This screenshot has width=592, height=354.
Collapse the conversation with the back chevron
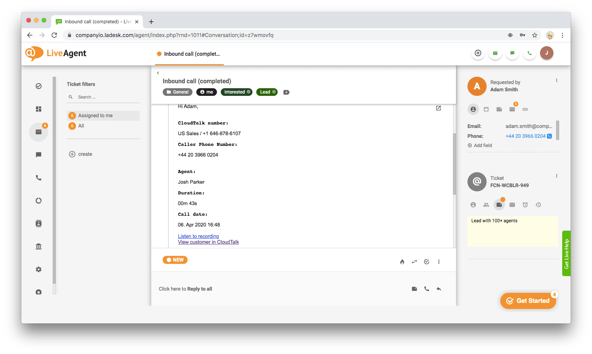click(x=158, y=73)
